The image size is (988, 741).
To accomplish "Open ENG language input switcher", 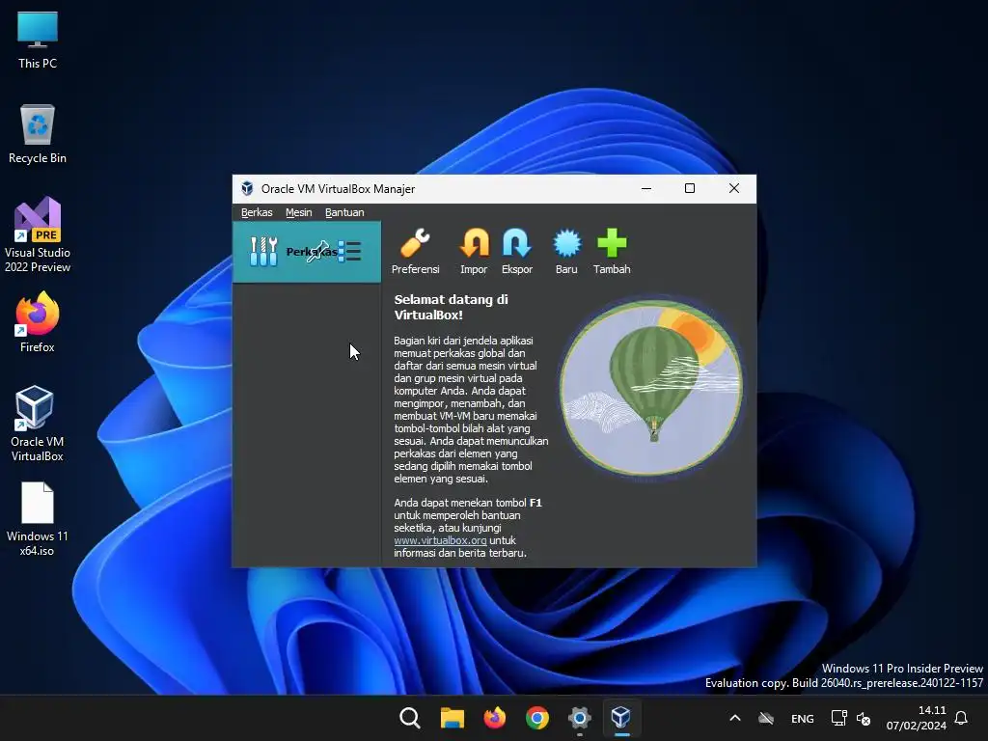I will click(x=802, y=718).
